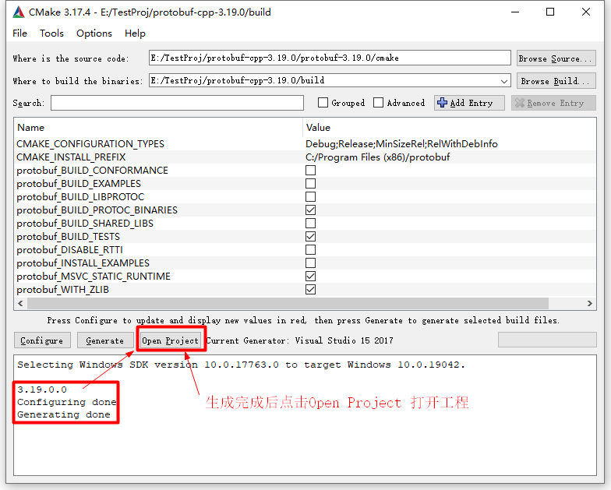Enable protobuf_BUILD_EXAMPLES checkbox
611x490 pixels.
(x=310, y=184)
